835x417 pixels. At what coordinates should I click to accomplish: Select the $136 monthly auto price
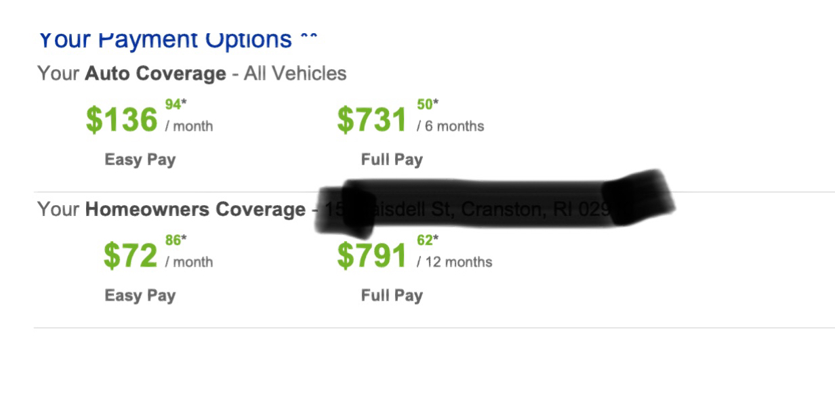[x=121, y=120]
